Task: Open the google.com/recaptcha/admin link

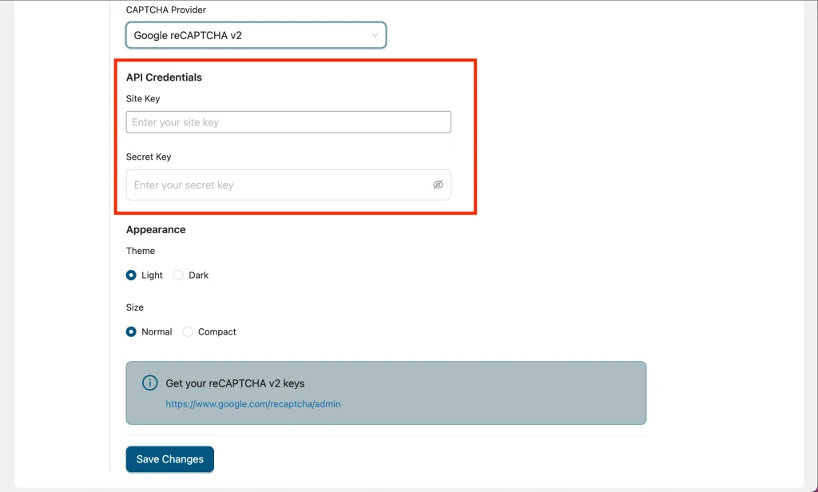Action: 253,404
